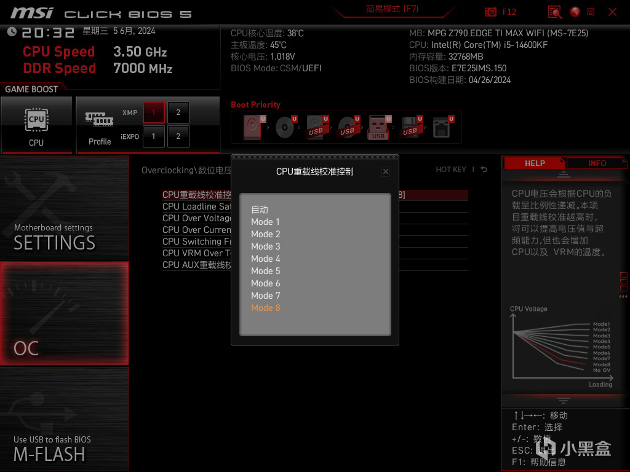
Task: Select the CPU VRM Over Temperature row
Action: click(x=315, y=253)
